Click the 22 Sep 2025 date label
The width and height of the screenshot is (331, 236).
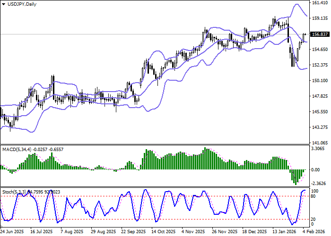coord(132,232)
